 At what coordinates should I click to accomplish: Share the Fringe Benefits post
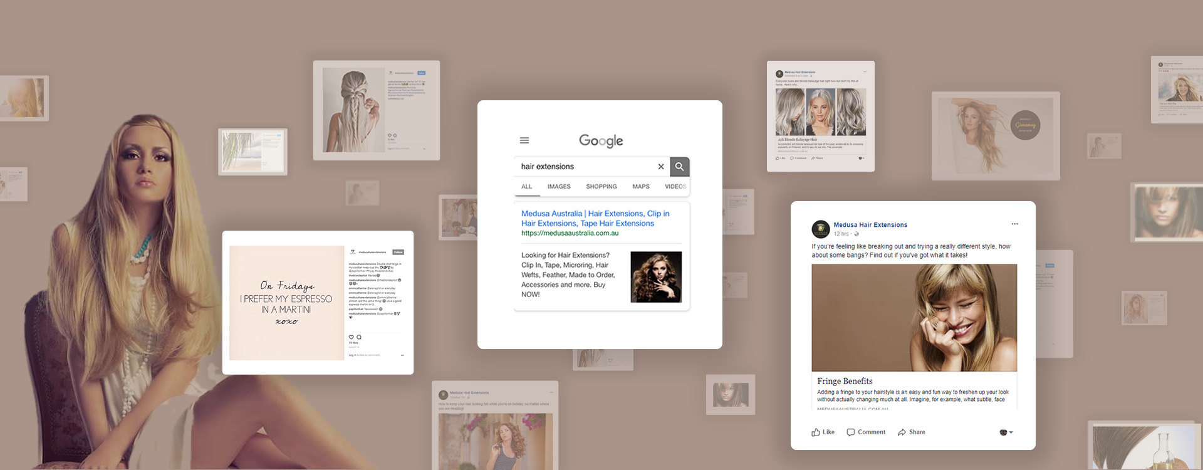coord(911,432)
